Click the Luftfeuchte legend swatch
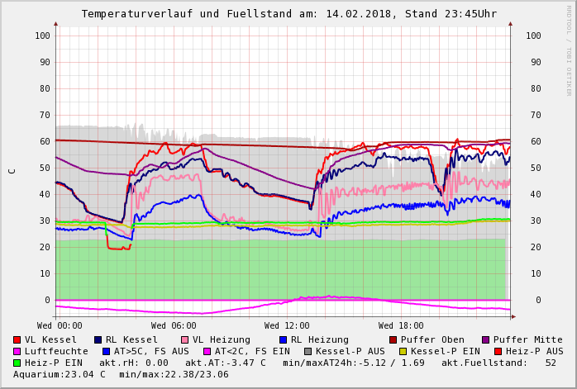 tap(17, 351)
